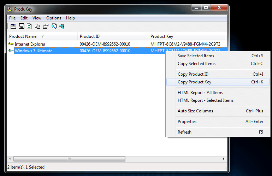Image resolution: width=272 pixels, height=176 pixels.
Task: Choose HTML Report - Selected Items
Action: click(218, 100)
